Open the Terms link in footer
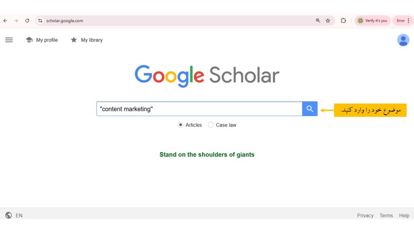414x233 pixels. pos(386,216)
